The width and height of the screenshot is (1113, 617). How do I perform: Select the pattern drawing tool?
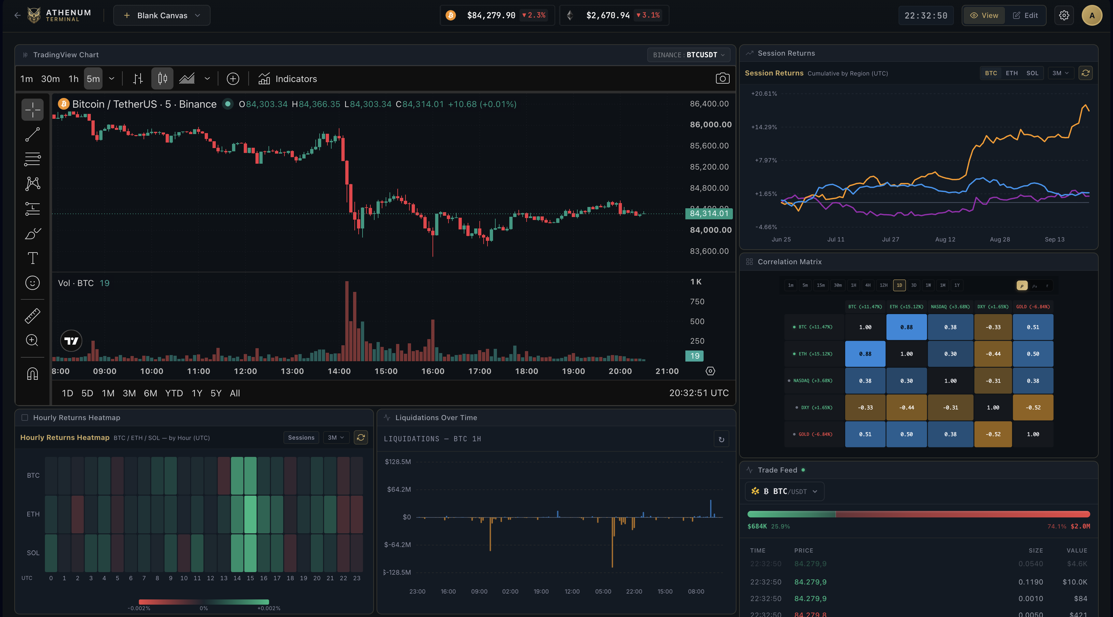[33, 184]
